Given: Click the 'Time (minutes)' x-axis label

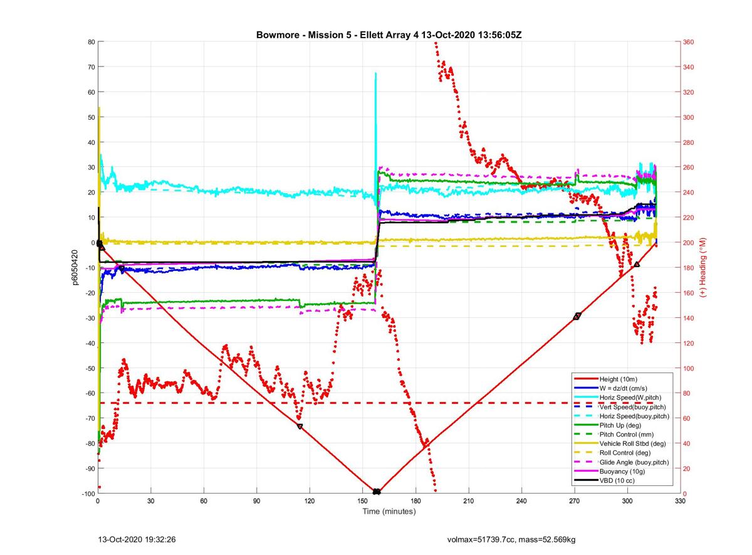Looking at the screenshot, I should pyautogui.click(x=389, y=512).
